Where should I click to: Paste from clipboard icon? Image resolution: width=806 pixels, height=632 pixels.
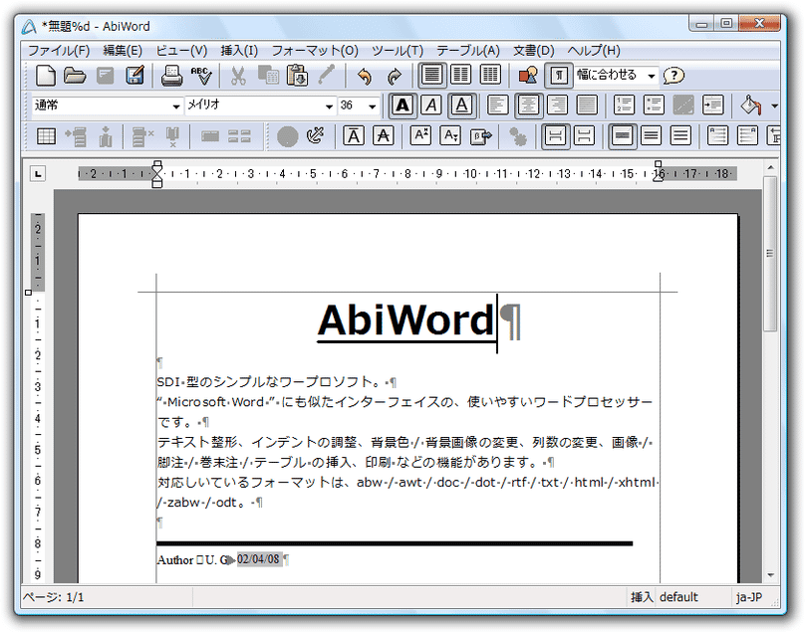point(297,76)
